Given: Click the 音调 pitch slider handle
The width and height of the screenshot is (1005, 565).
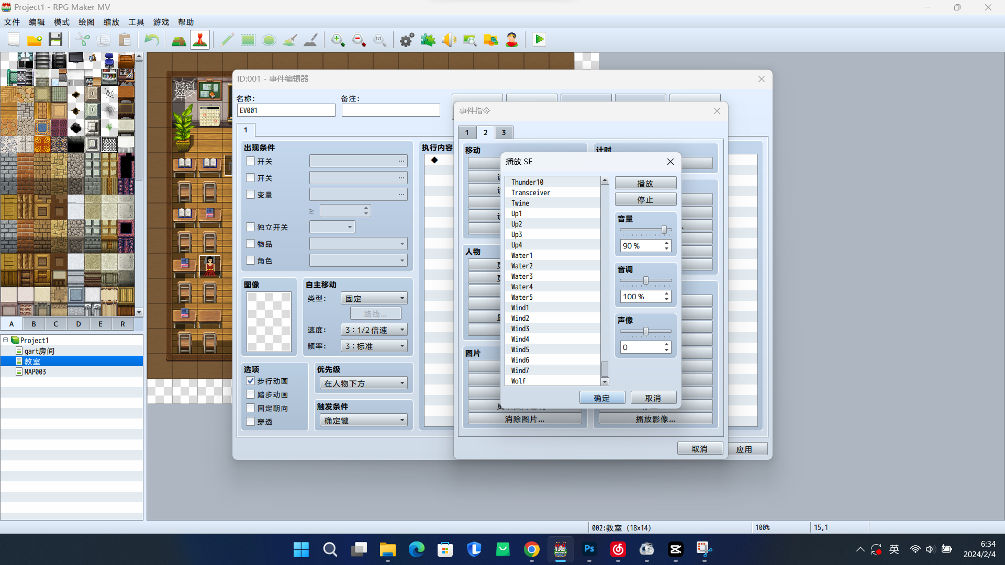Looking at the screenshot, I should point(646,280).
